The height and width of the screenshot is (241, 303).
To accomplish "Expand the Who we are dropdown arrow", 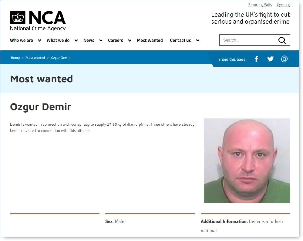I will tap(39, 41).
